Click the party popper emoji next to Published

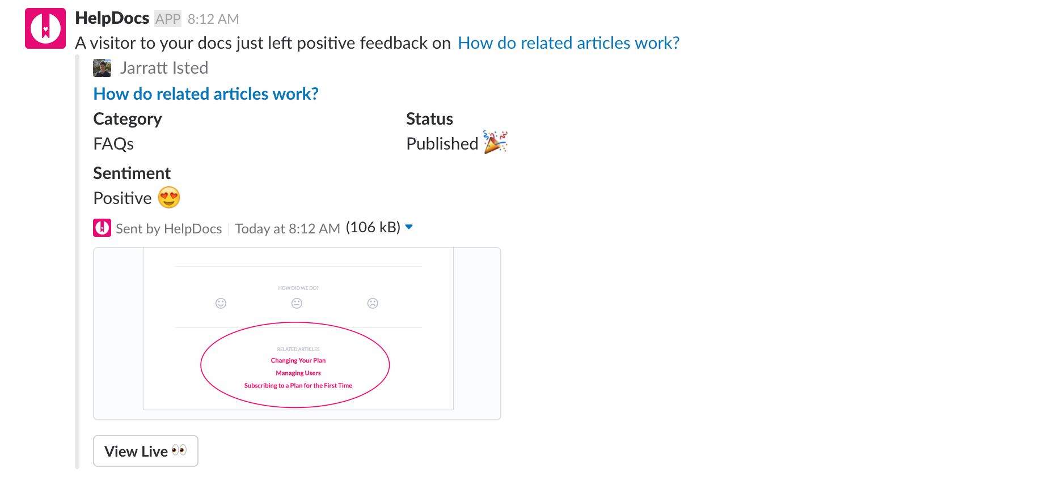[x=494, y=143]
